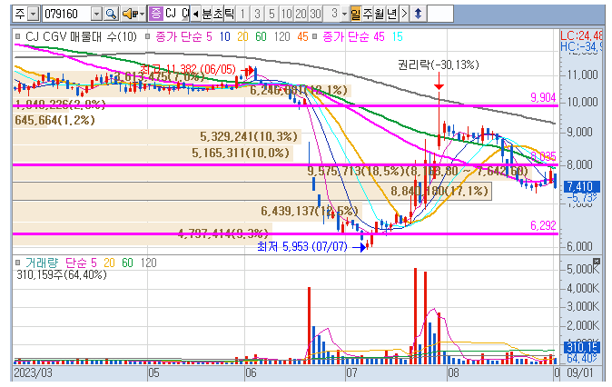Click the 645,664(1.2%) volume profile label
The image size is (612, 387).
coord(54,120)
